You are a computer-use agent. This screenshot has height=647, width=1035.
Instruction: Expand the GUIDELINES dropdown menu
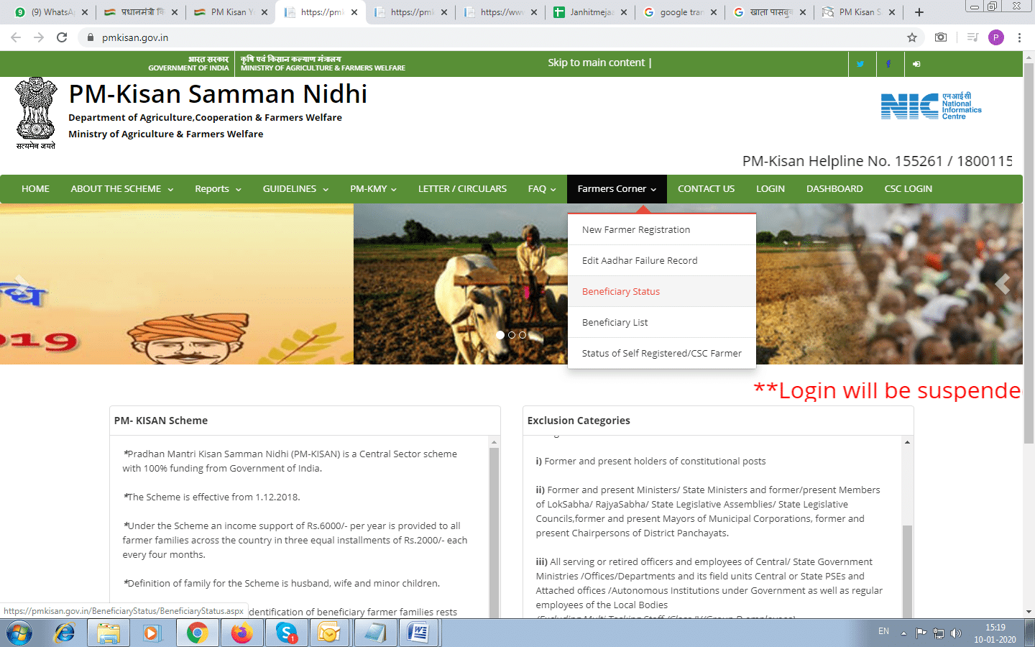click(x=295, y=189)
